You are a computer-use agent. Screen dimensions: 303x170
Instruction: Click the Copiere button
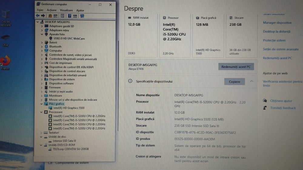pos(235,82)
